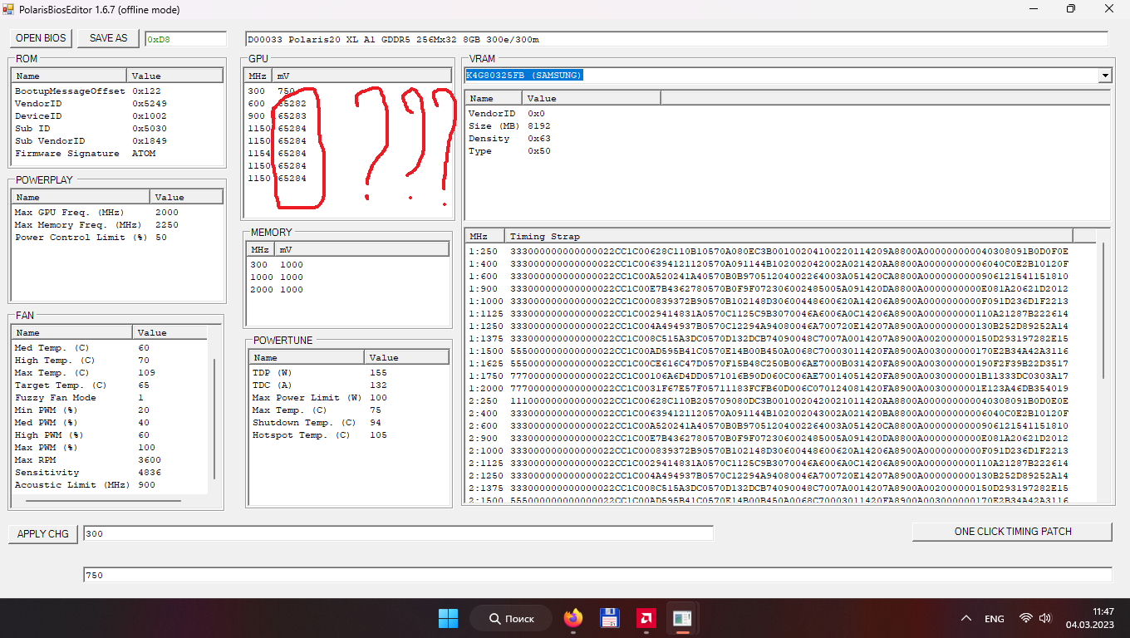
Task: Click the Timing Strap list scrollbar
Action: coord(1103,312)
